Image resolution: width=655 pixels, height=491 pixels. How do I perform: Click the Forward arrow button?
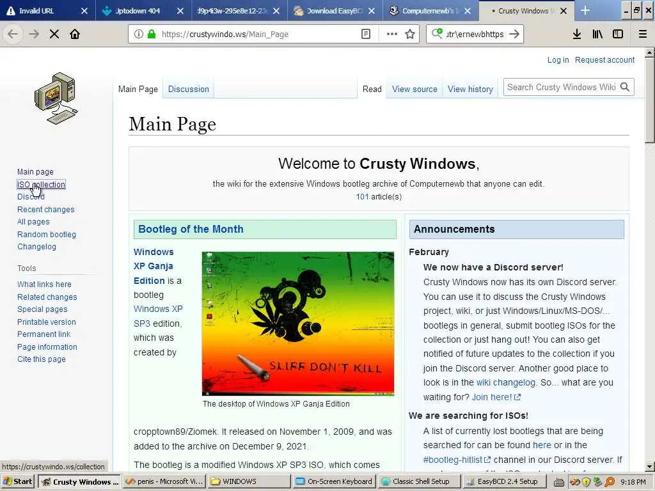click(x=34, y=35)
